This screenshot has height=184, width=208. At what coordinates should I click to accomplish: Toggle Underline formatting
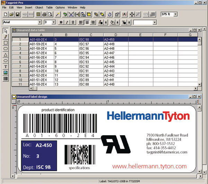[x=73, y=22]
